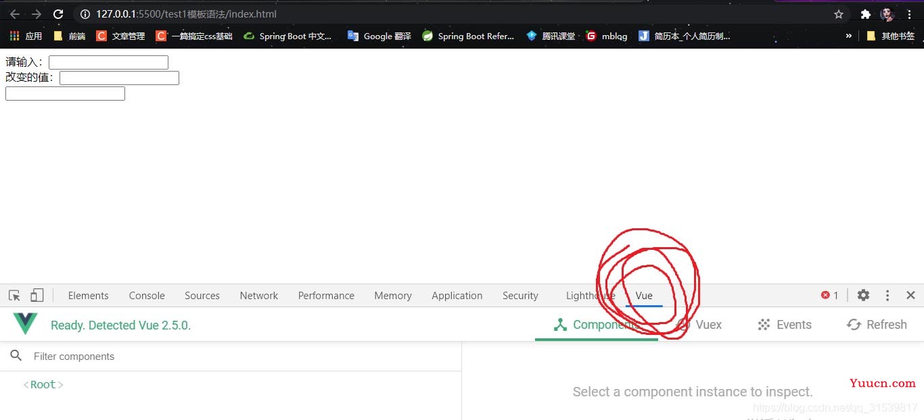Focus the unlabeled third input box
924x420 pixels.
point(65,93)
